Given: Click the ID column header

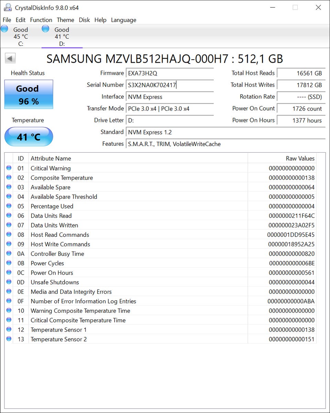Looking at the screenshot, I should (x=21, y=158).
